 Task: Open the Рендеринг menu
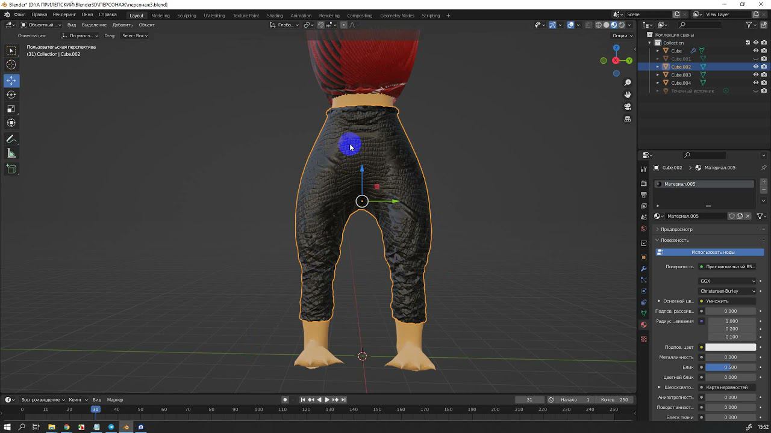coord(64,14)
